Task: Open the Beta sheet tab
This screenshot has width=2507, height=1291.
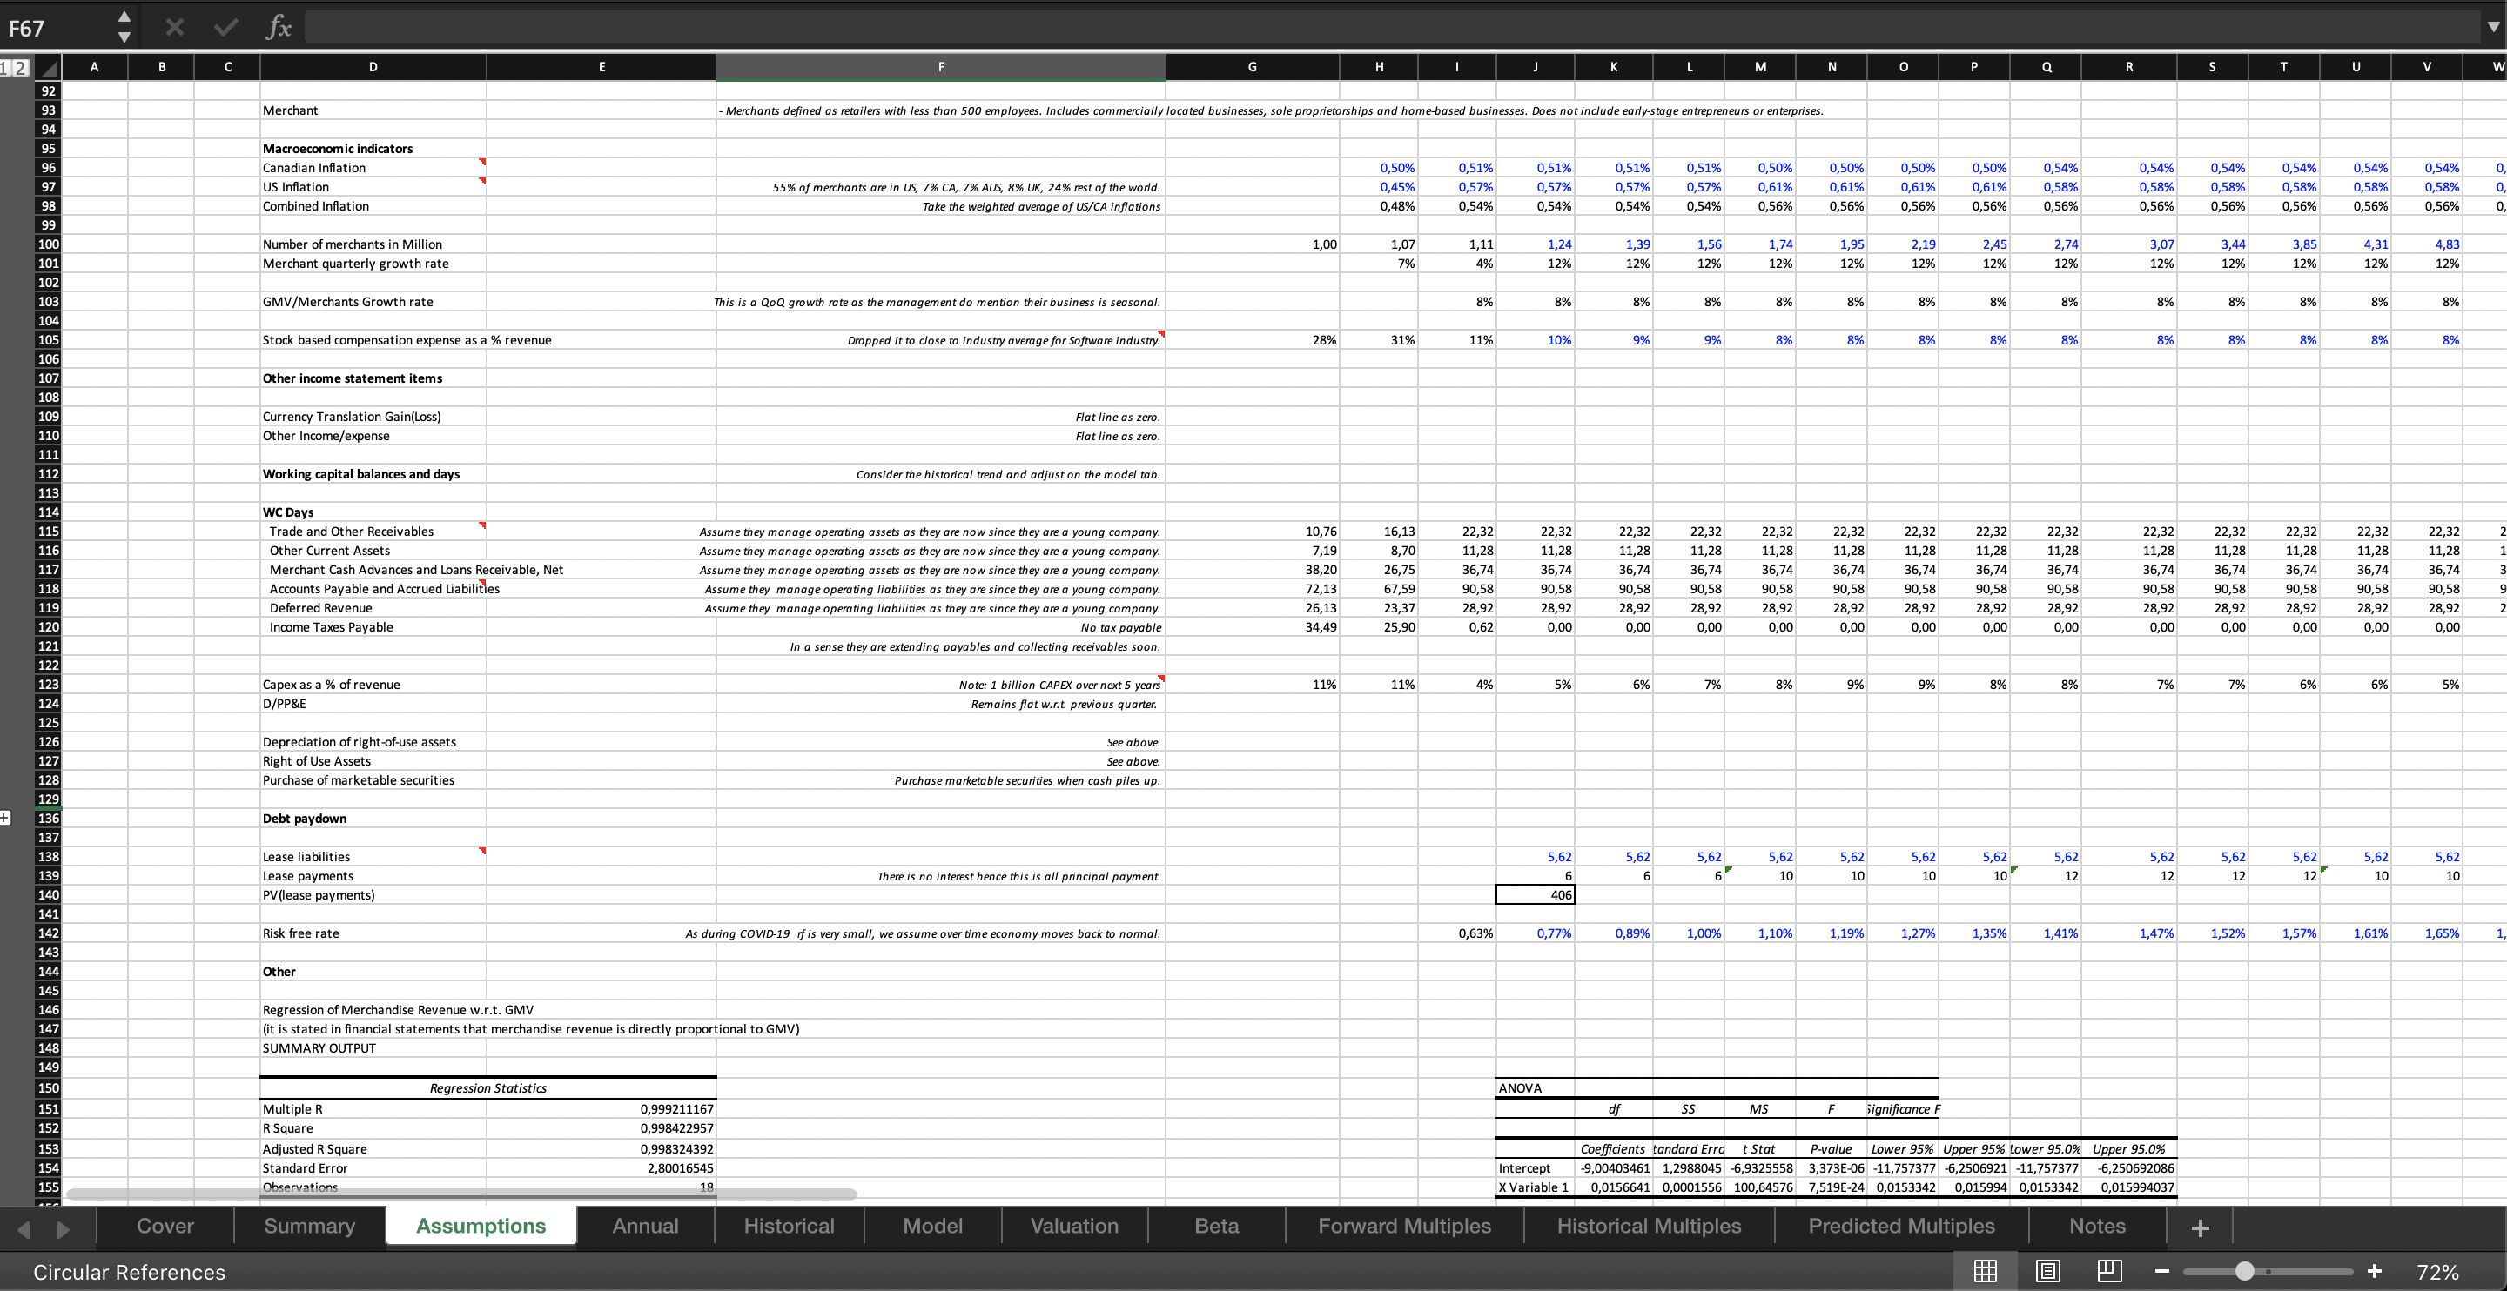Action: tap(1217, 1226)
